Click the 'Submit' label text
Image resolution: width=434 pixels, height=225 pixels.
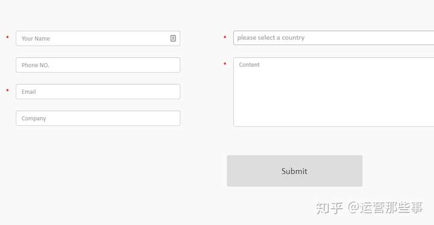pyautogui.click(x=294, y=171)
